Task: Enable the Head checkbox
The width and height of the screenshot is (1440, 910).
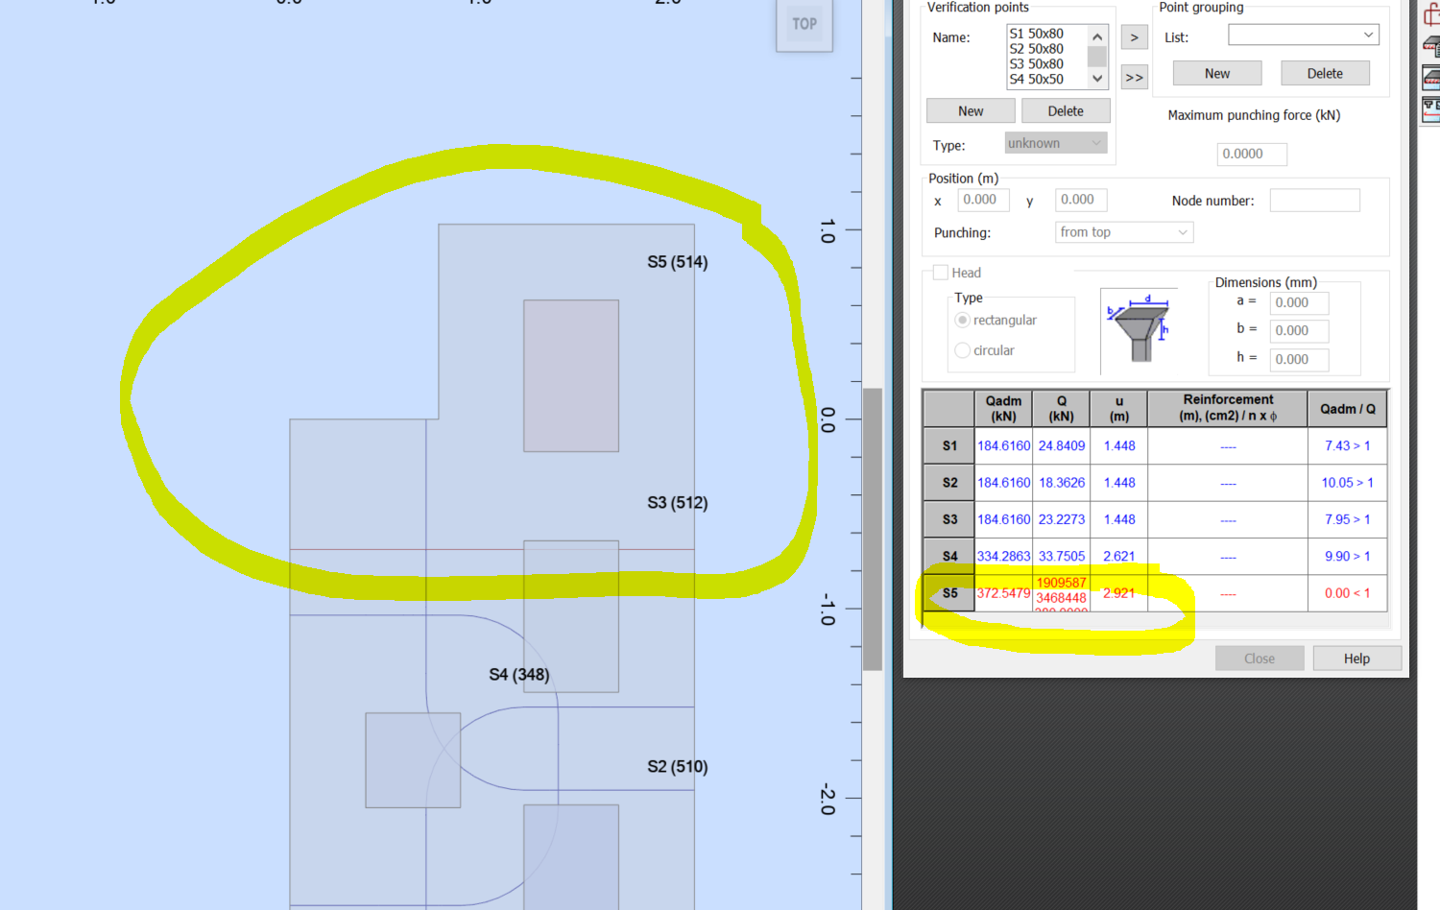Action: (940, 273)
